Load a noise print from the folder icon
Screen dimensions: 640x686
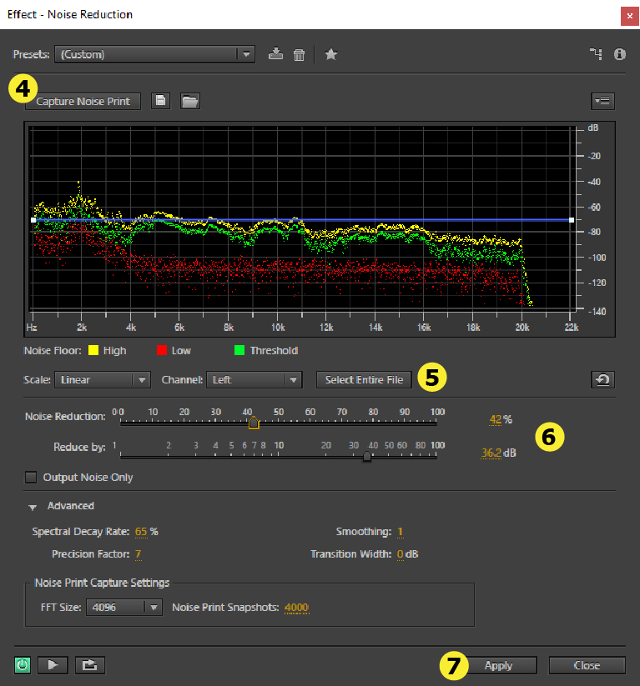[x=190, y=101]
